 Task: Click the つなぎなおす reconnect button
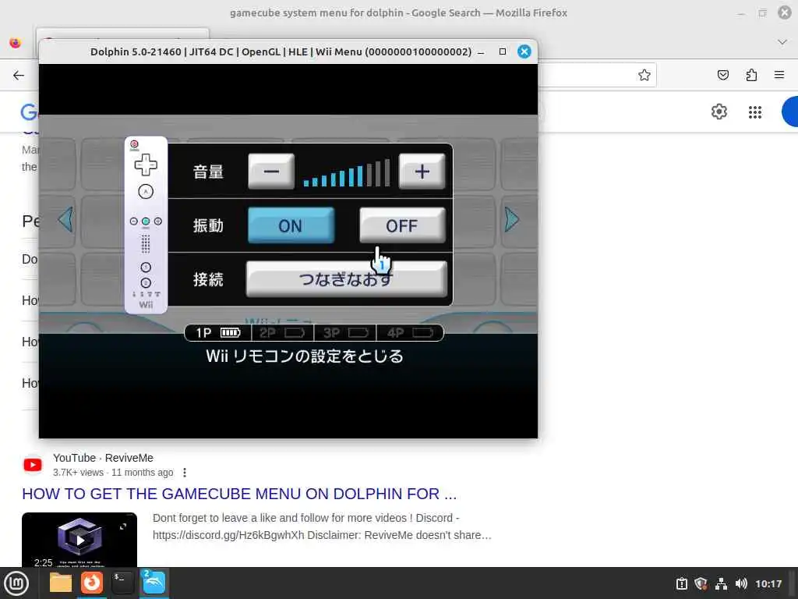(346, 279)
